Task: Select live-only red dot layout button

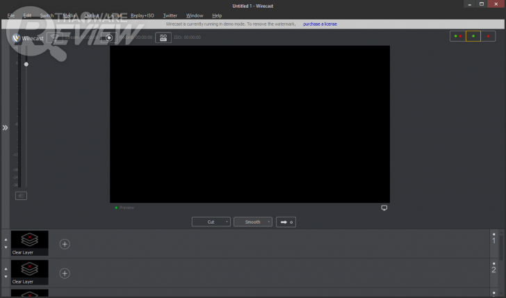Action: [488, 36]
